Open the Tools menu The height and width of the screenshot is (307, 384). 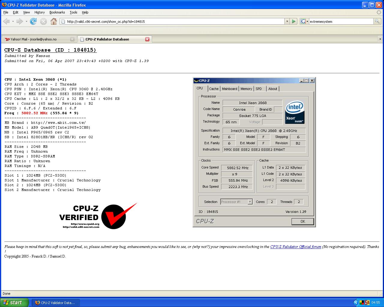point(73,12)
